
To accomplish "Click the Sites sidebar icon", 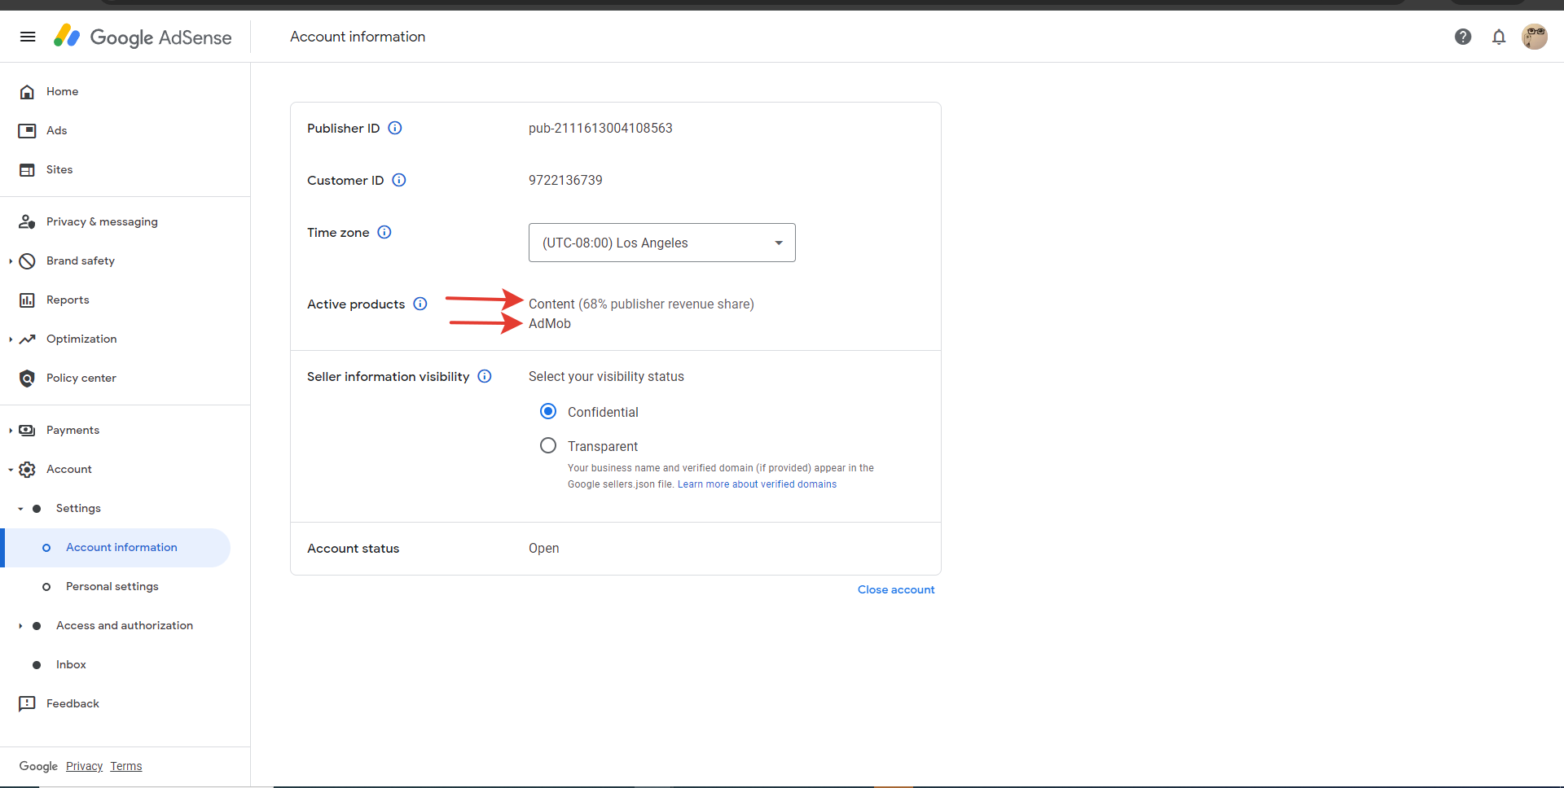I will coord(27,170).
